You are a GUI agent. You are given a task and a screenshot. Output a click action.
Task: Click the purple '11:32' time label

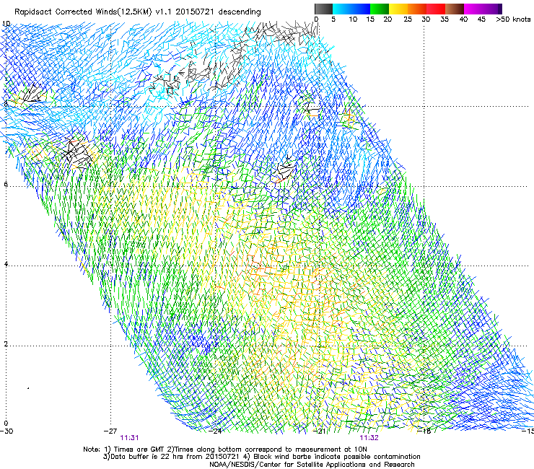[369, 438]
